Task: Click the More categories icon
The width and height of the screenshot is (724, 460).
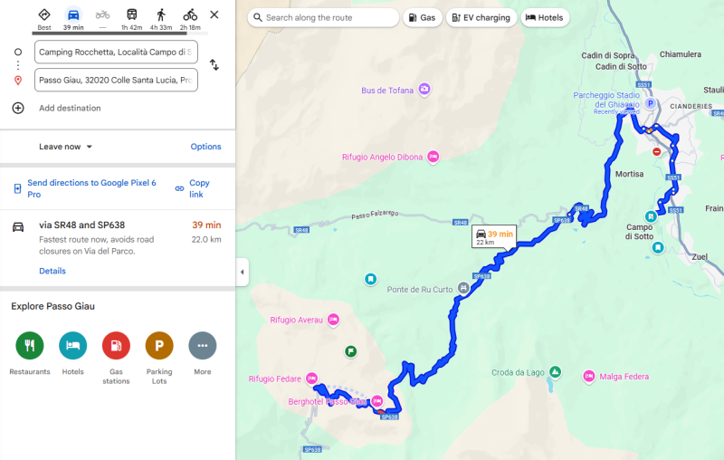Action: point(202,345)
